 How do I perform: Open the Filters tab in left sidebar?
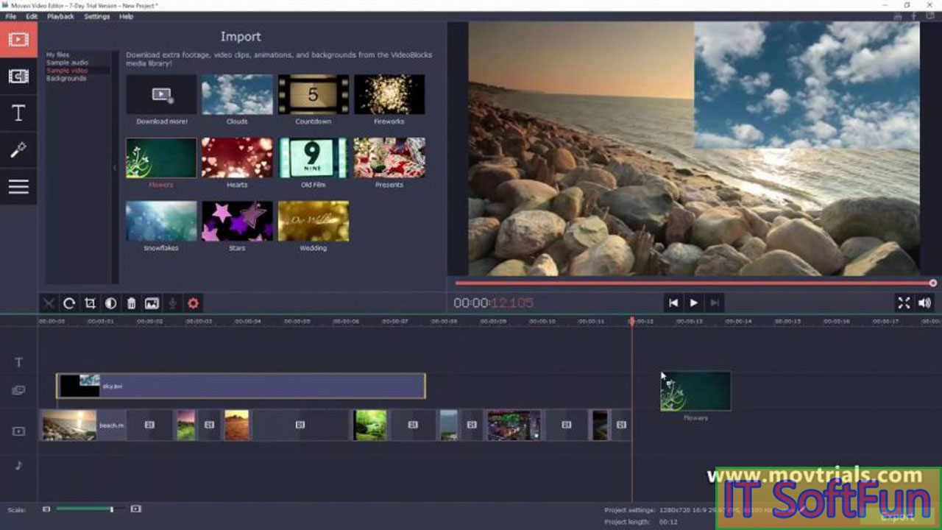[x=18, y=77]
